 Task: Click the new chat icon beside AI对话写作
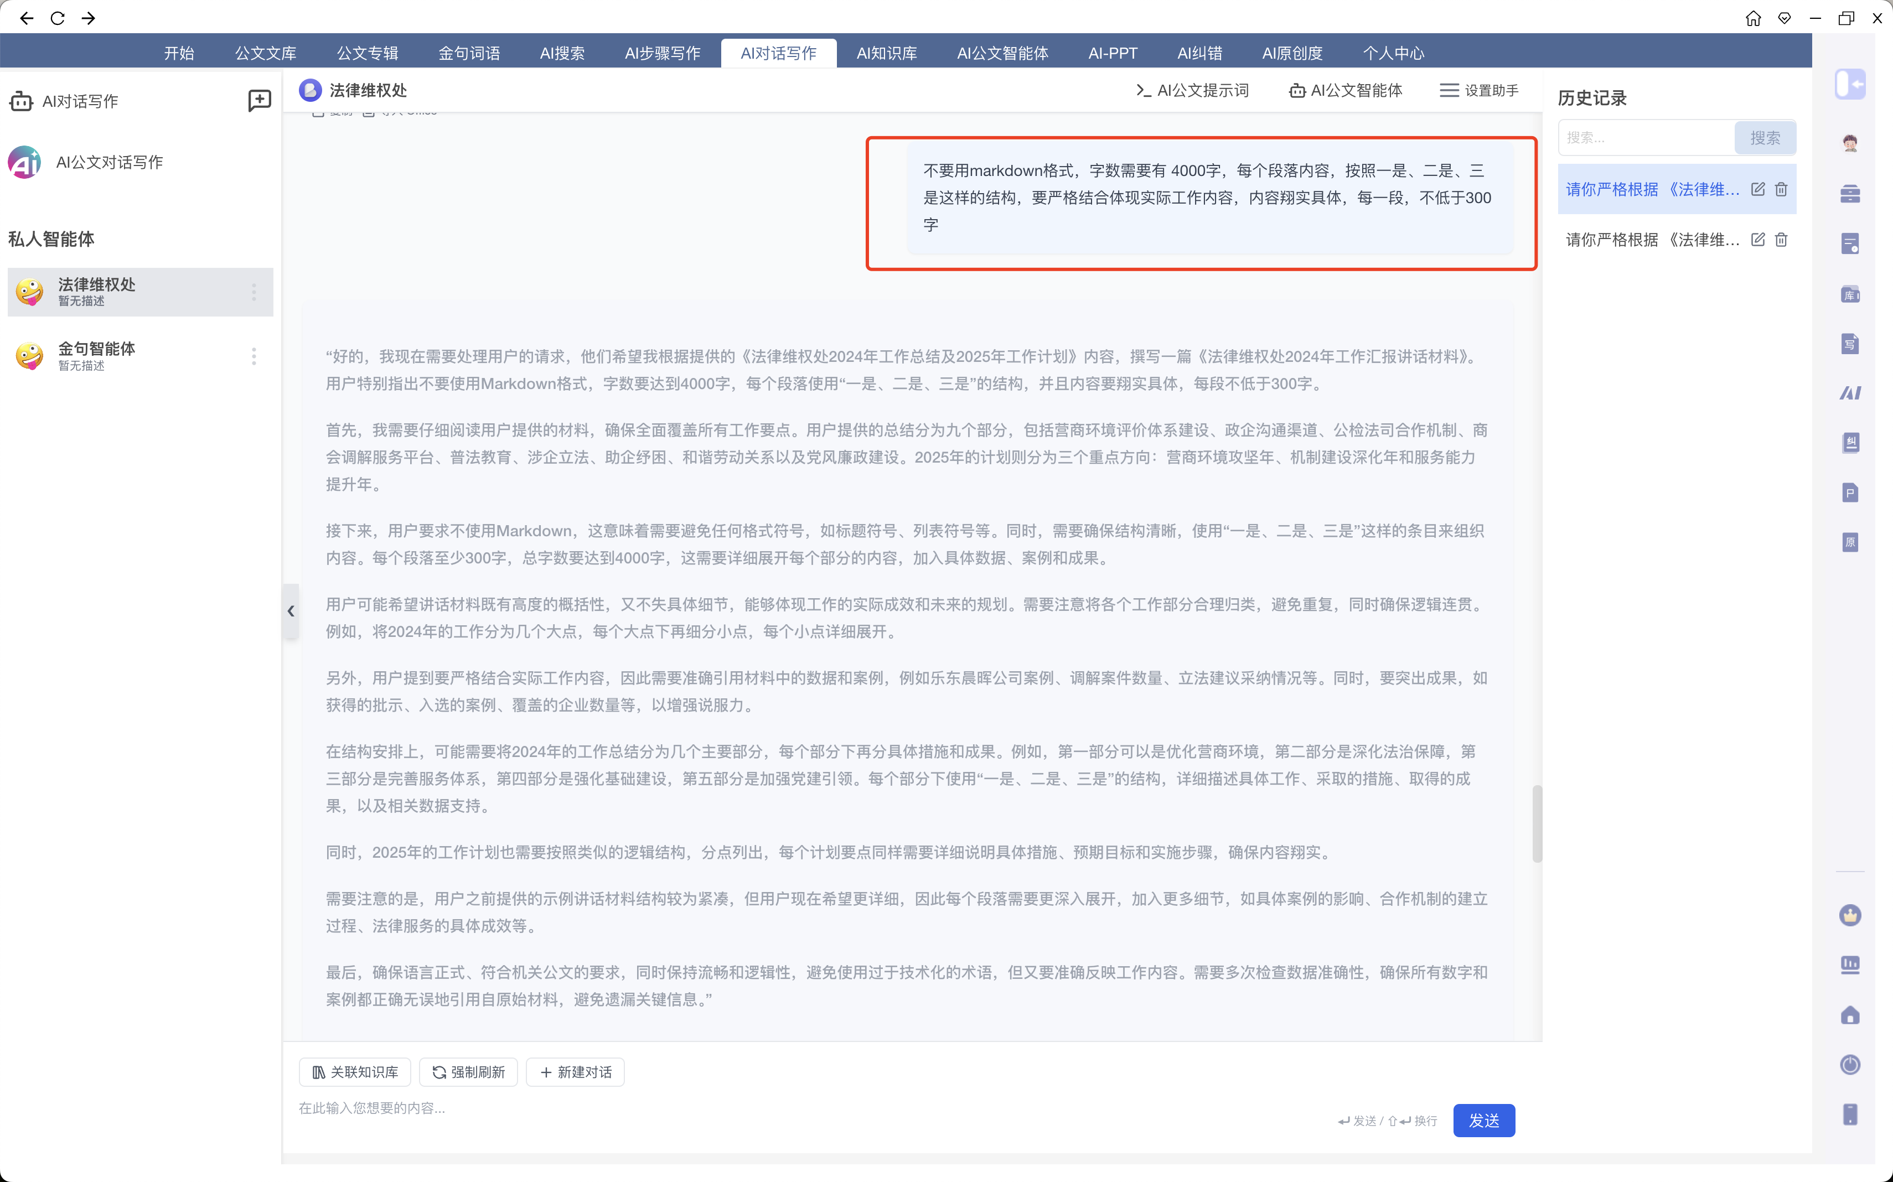pyautogui.click(x=259, y=101)
